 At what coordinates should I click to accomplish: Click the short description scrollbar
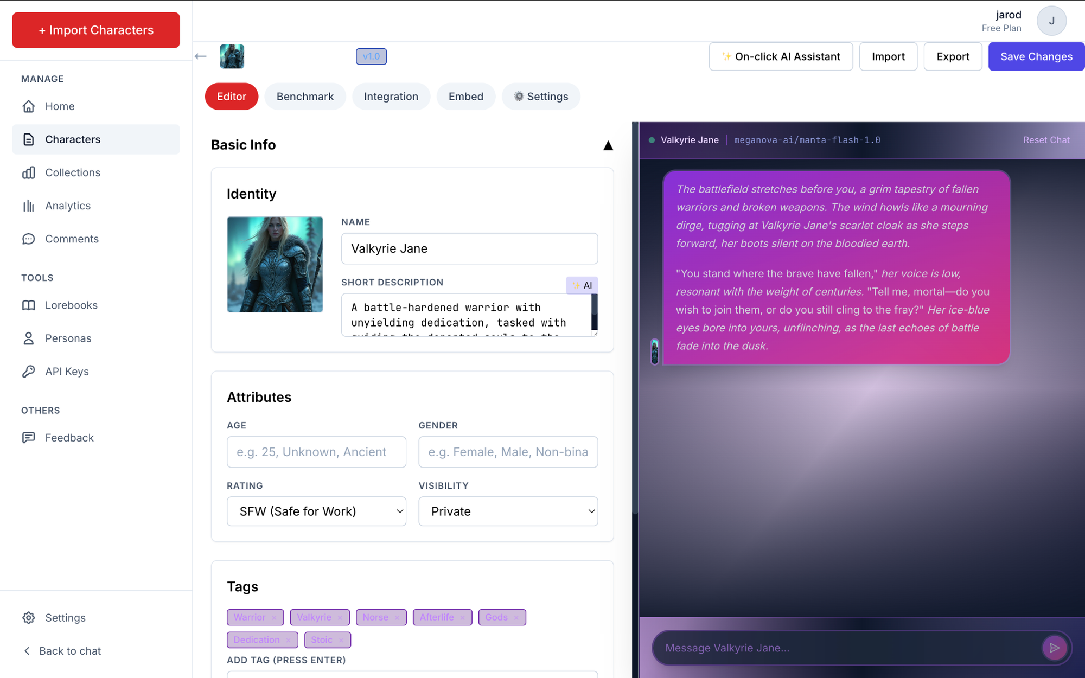594,312
